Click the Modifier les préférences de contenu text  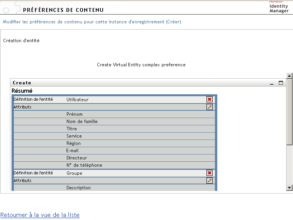[x=92, y=22]
